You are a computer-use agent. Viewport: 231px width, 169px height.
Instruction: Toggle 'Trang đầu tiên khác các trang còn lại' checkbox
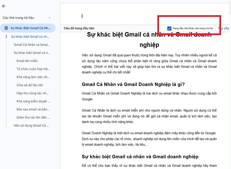point(169,29)
